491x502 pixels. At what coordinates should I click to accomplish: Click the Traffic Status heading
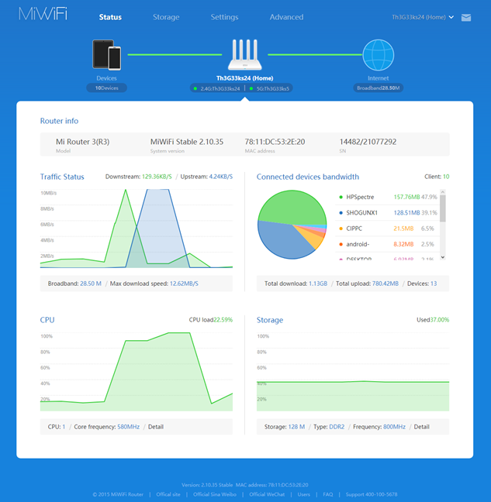[x=62, y=177]
